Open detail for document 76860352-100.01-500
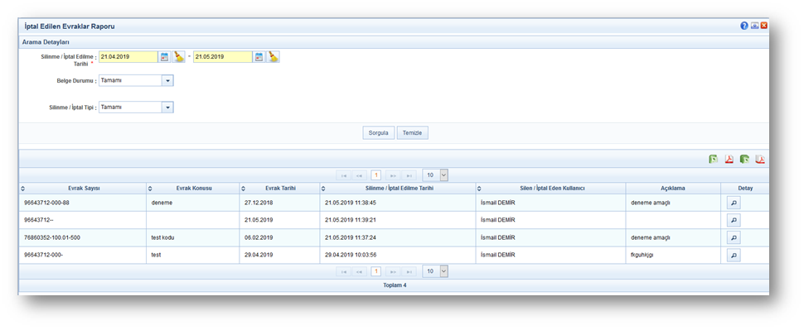 point(734,237)
